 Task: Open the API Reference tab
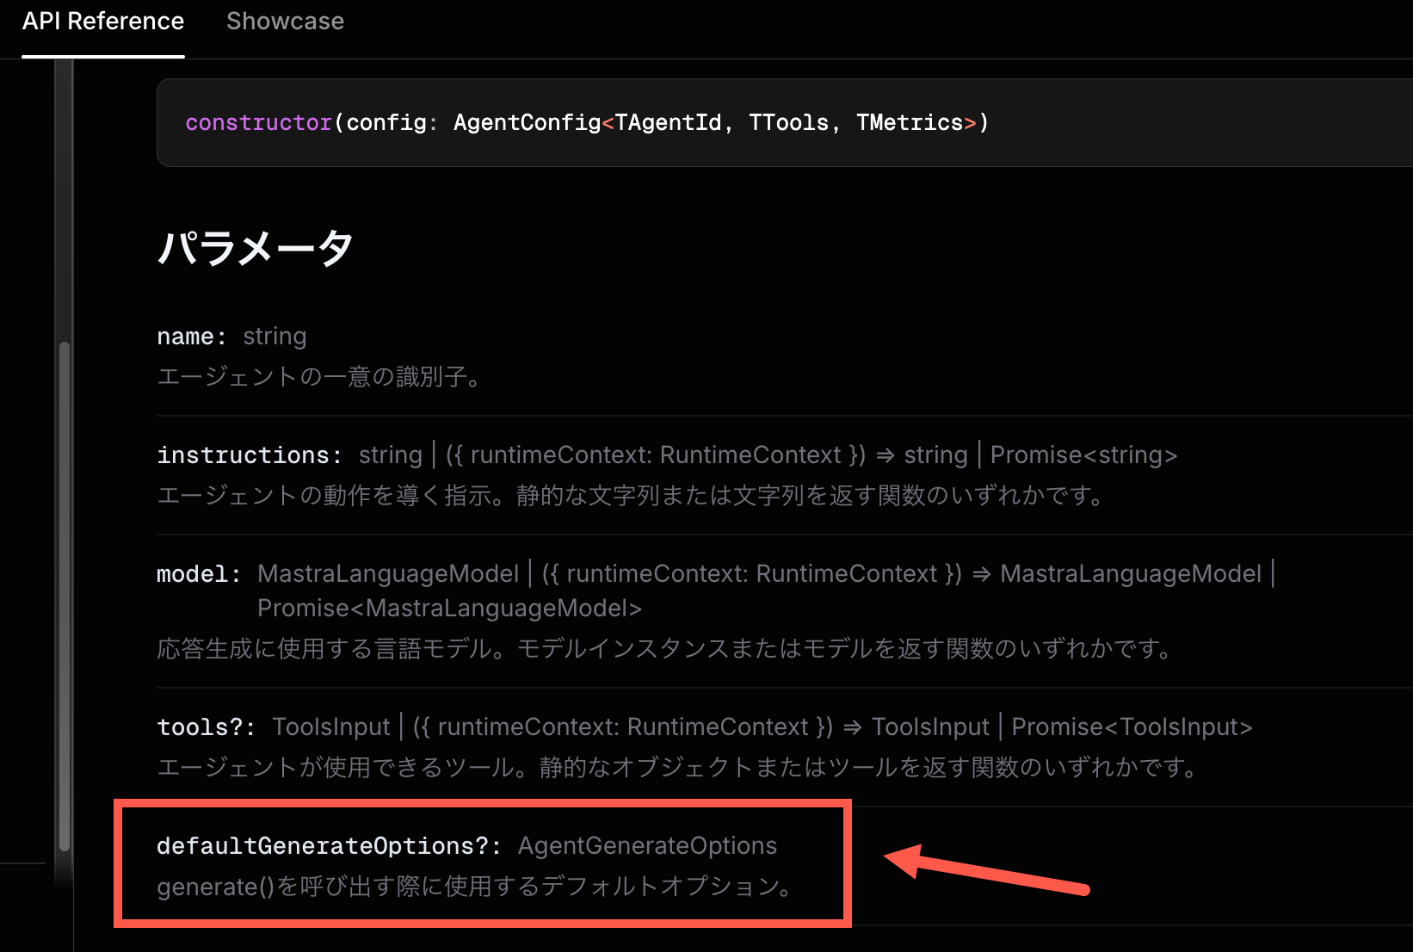click(x=103, y=22)
